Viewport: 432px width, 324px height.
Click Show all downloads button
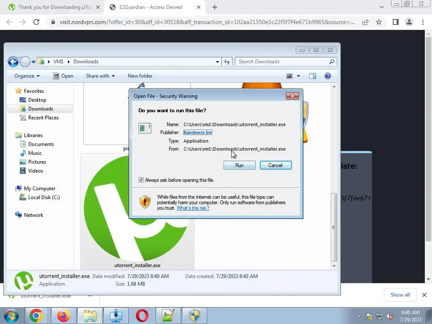(x=400, y=295)
